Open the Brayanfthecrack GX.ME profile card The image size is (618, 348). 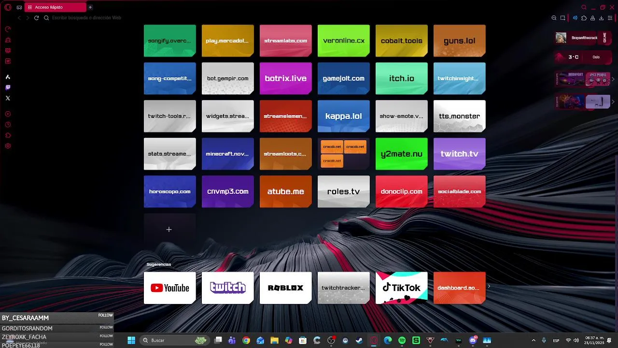(x=582, y=38)
